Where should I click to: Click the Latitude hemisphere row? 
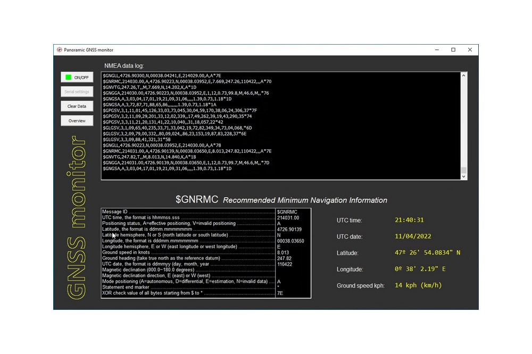(x=206, y=235)
